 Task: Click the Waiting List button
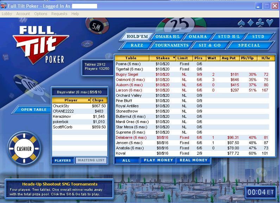91,160
